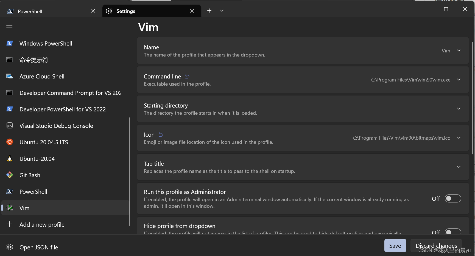
Task: Click the vim.ico icon path value
Action: (x=401, y=138)
